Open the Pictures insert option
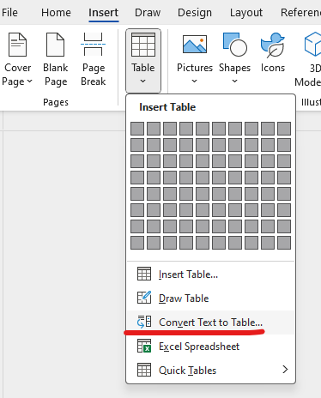Image resolution: width=321 pixels, height=398 pixels. pyautogui.click(x=195, y=60)
